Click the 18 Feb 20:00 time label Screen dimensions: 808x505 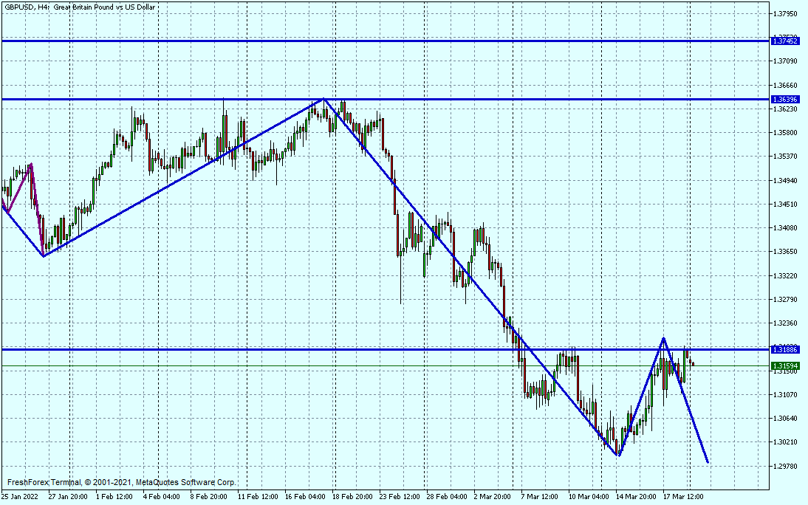coord(352,497)
